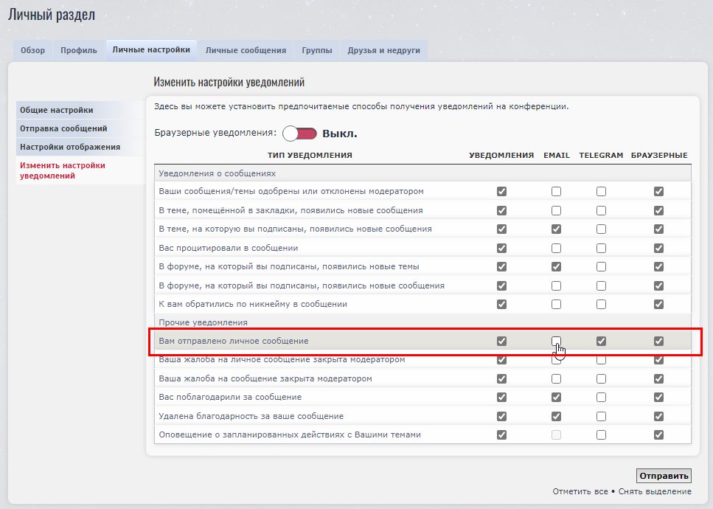The width and height of the screenshot is (713, 509).
Task: Click the 'Личный раздел' page title
Action: pos(52,15)
